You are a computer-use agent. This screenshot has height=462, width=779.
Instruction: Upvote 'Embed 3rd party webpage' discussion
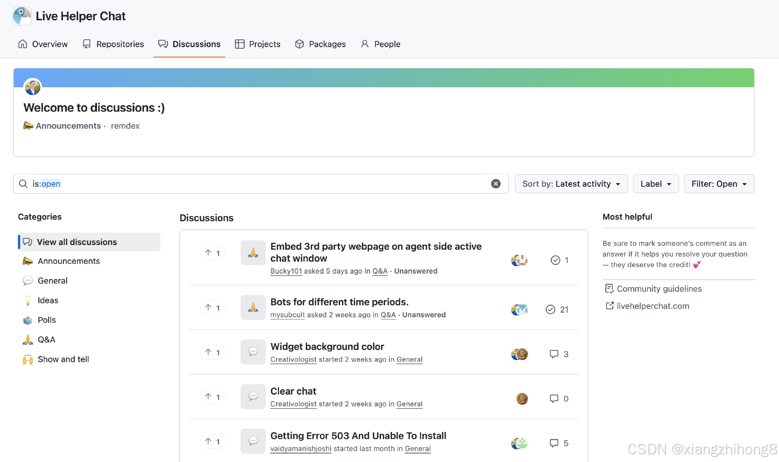pos(213,253)
